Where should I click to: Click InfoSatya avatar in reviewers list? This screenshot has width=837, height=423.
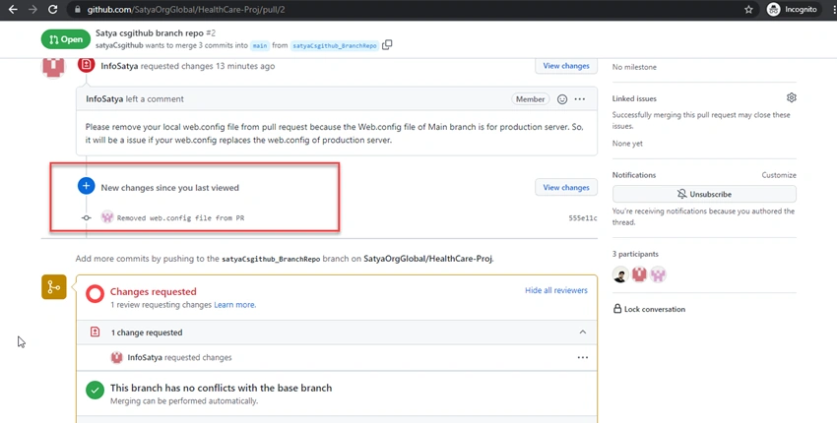pos(116,357)
